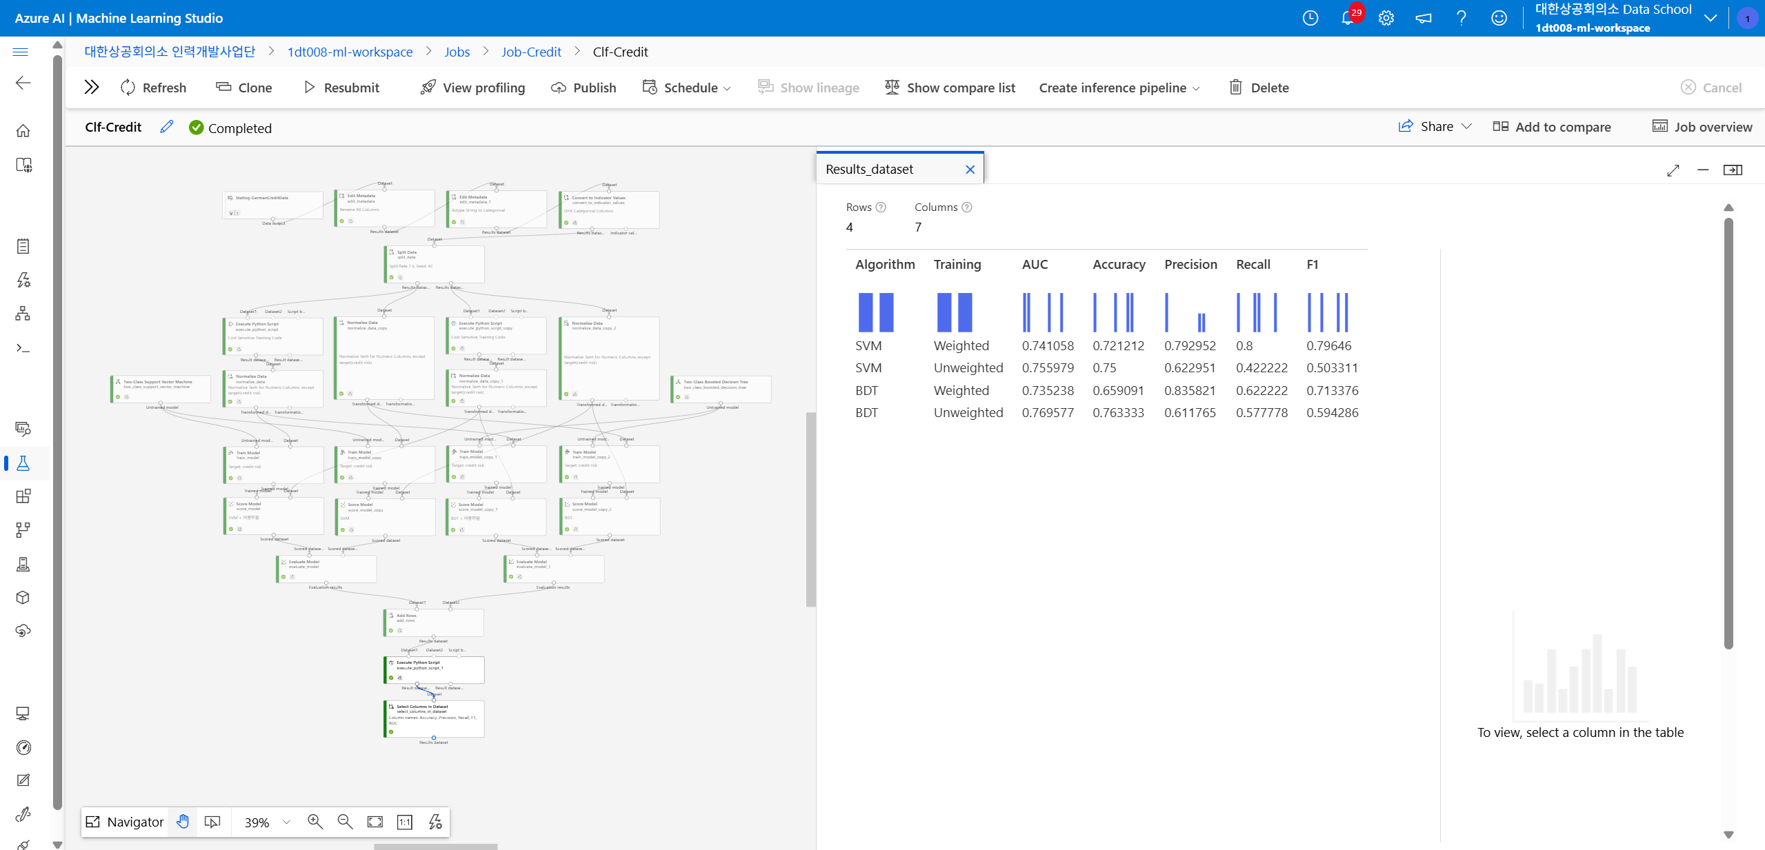Click zoom in magnifier icon
Viewport: 1765px width, 850px height.
pos(315,821)
